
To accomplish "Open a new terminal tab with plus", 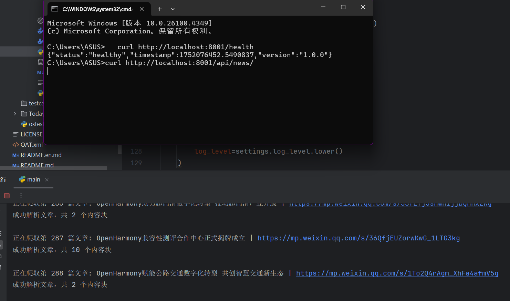I will point(160,9).
